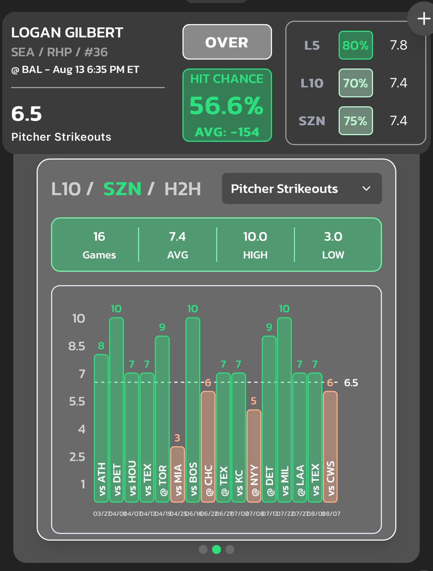Select the @ CHC bar
The image size is (433, 571).
coord(208,447)
